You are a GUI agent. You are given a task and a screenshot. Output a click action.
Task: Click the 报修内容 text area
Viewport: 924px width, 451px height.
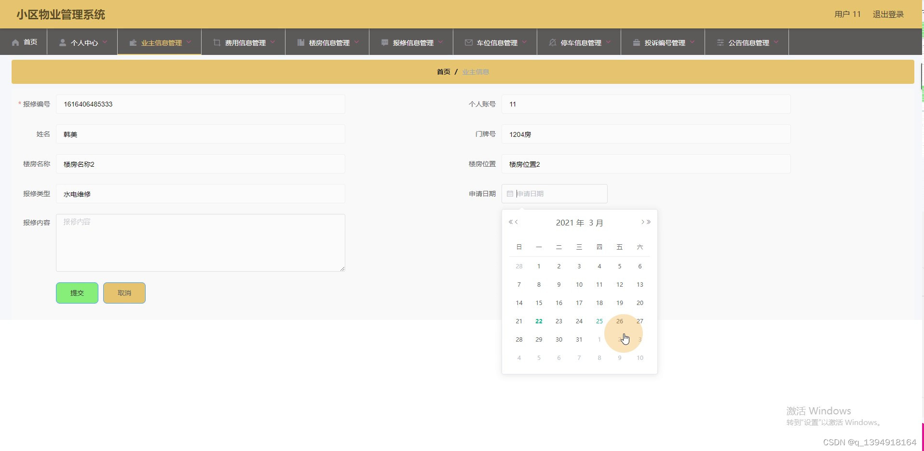(x=201, y=243)
